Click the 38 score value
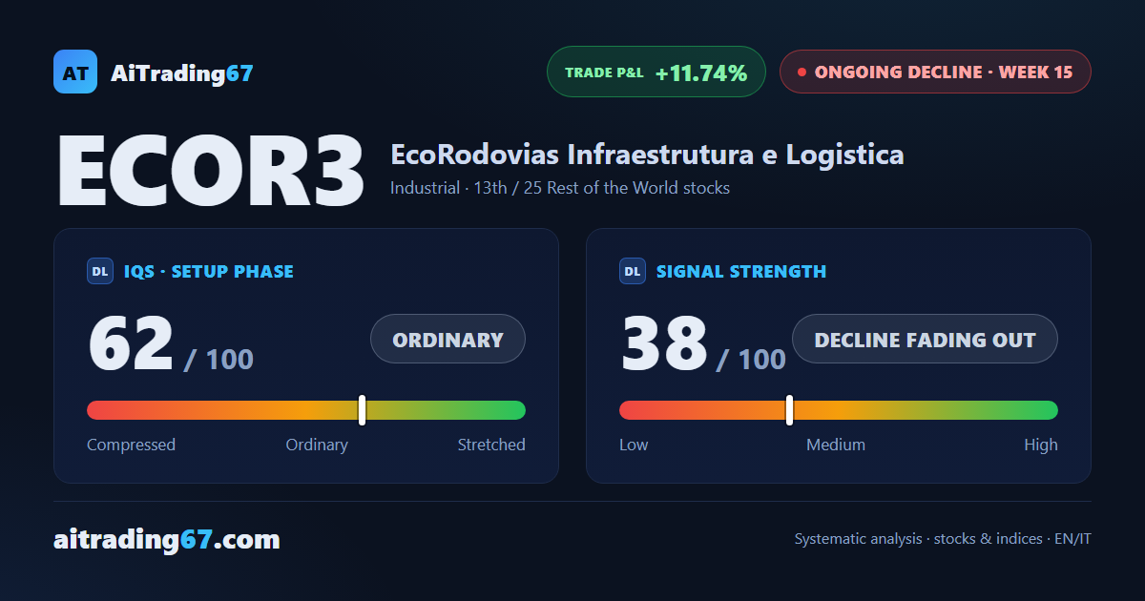This screenshot has width=1145, height=601. pos(664,342)
